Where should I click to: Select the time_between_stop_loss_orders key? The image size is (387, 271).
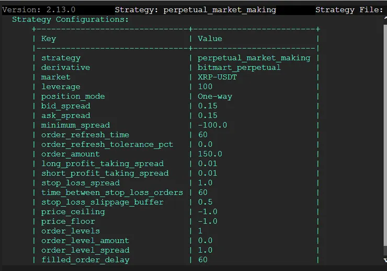point(112,193)
